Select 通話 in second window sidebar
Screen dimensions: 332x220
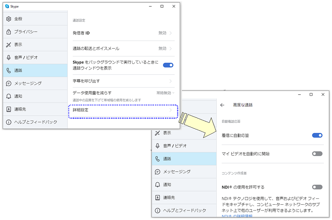[x=184, y=159]
